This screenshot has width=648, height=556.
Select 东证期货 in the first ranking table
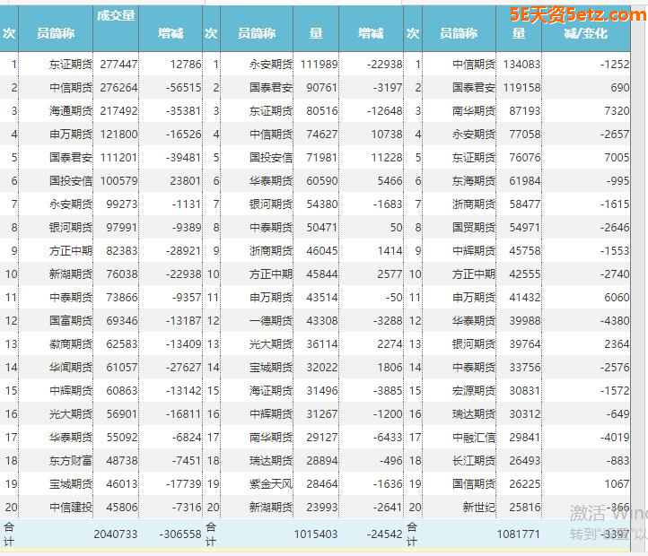point(71,65)
